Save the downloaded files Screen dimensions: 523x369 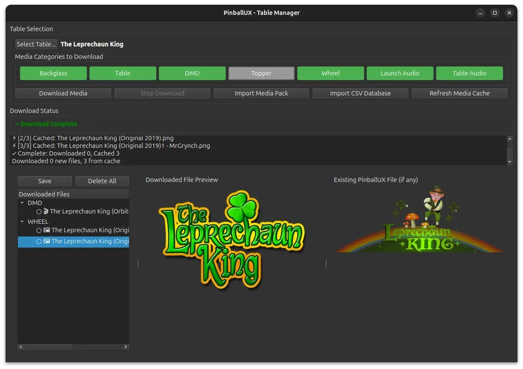click(x=44, y=181)
